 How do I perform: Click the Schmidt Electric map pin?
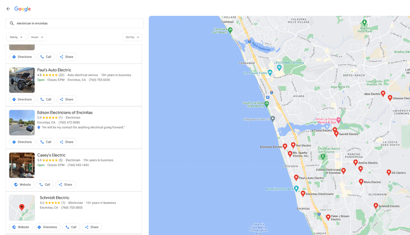coord(375,206)
